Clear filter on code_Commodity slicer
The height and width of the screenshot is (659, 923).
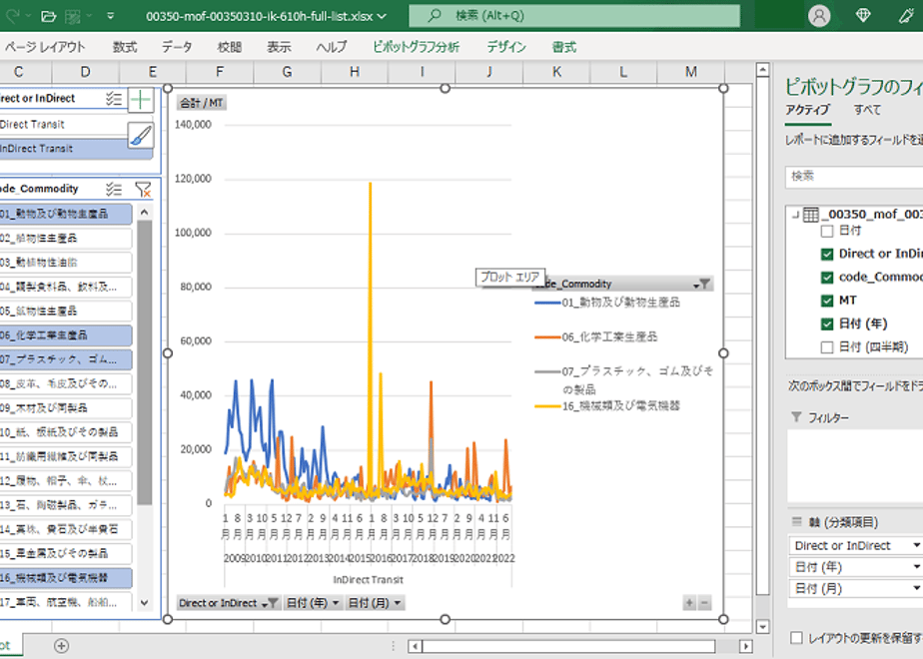[x=142, y=189]
